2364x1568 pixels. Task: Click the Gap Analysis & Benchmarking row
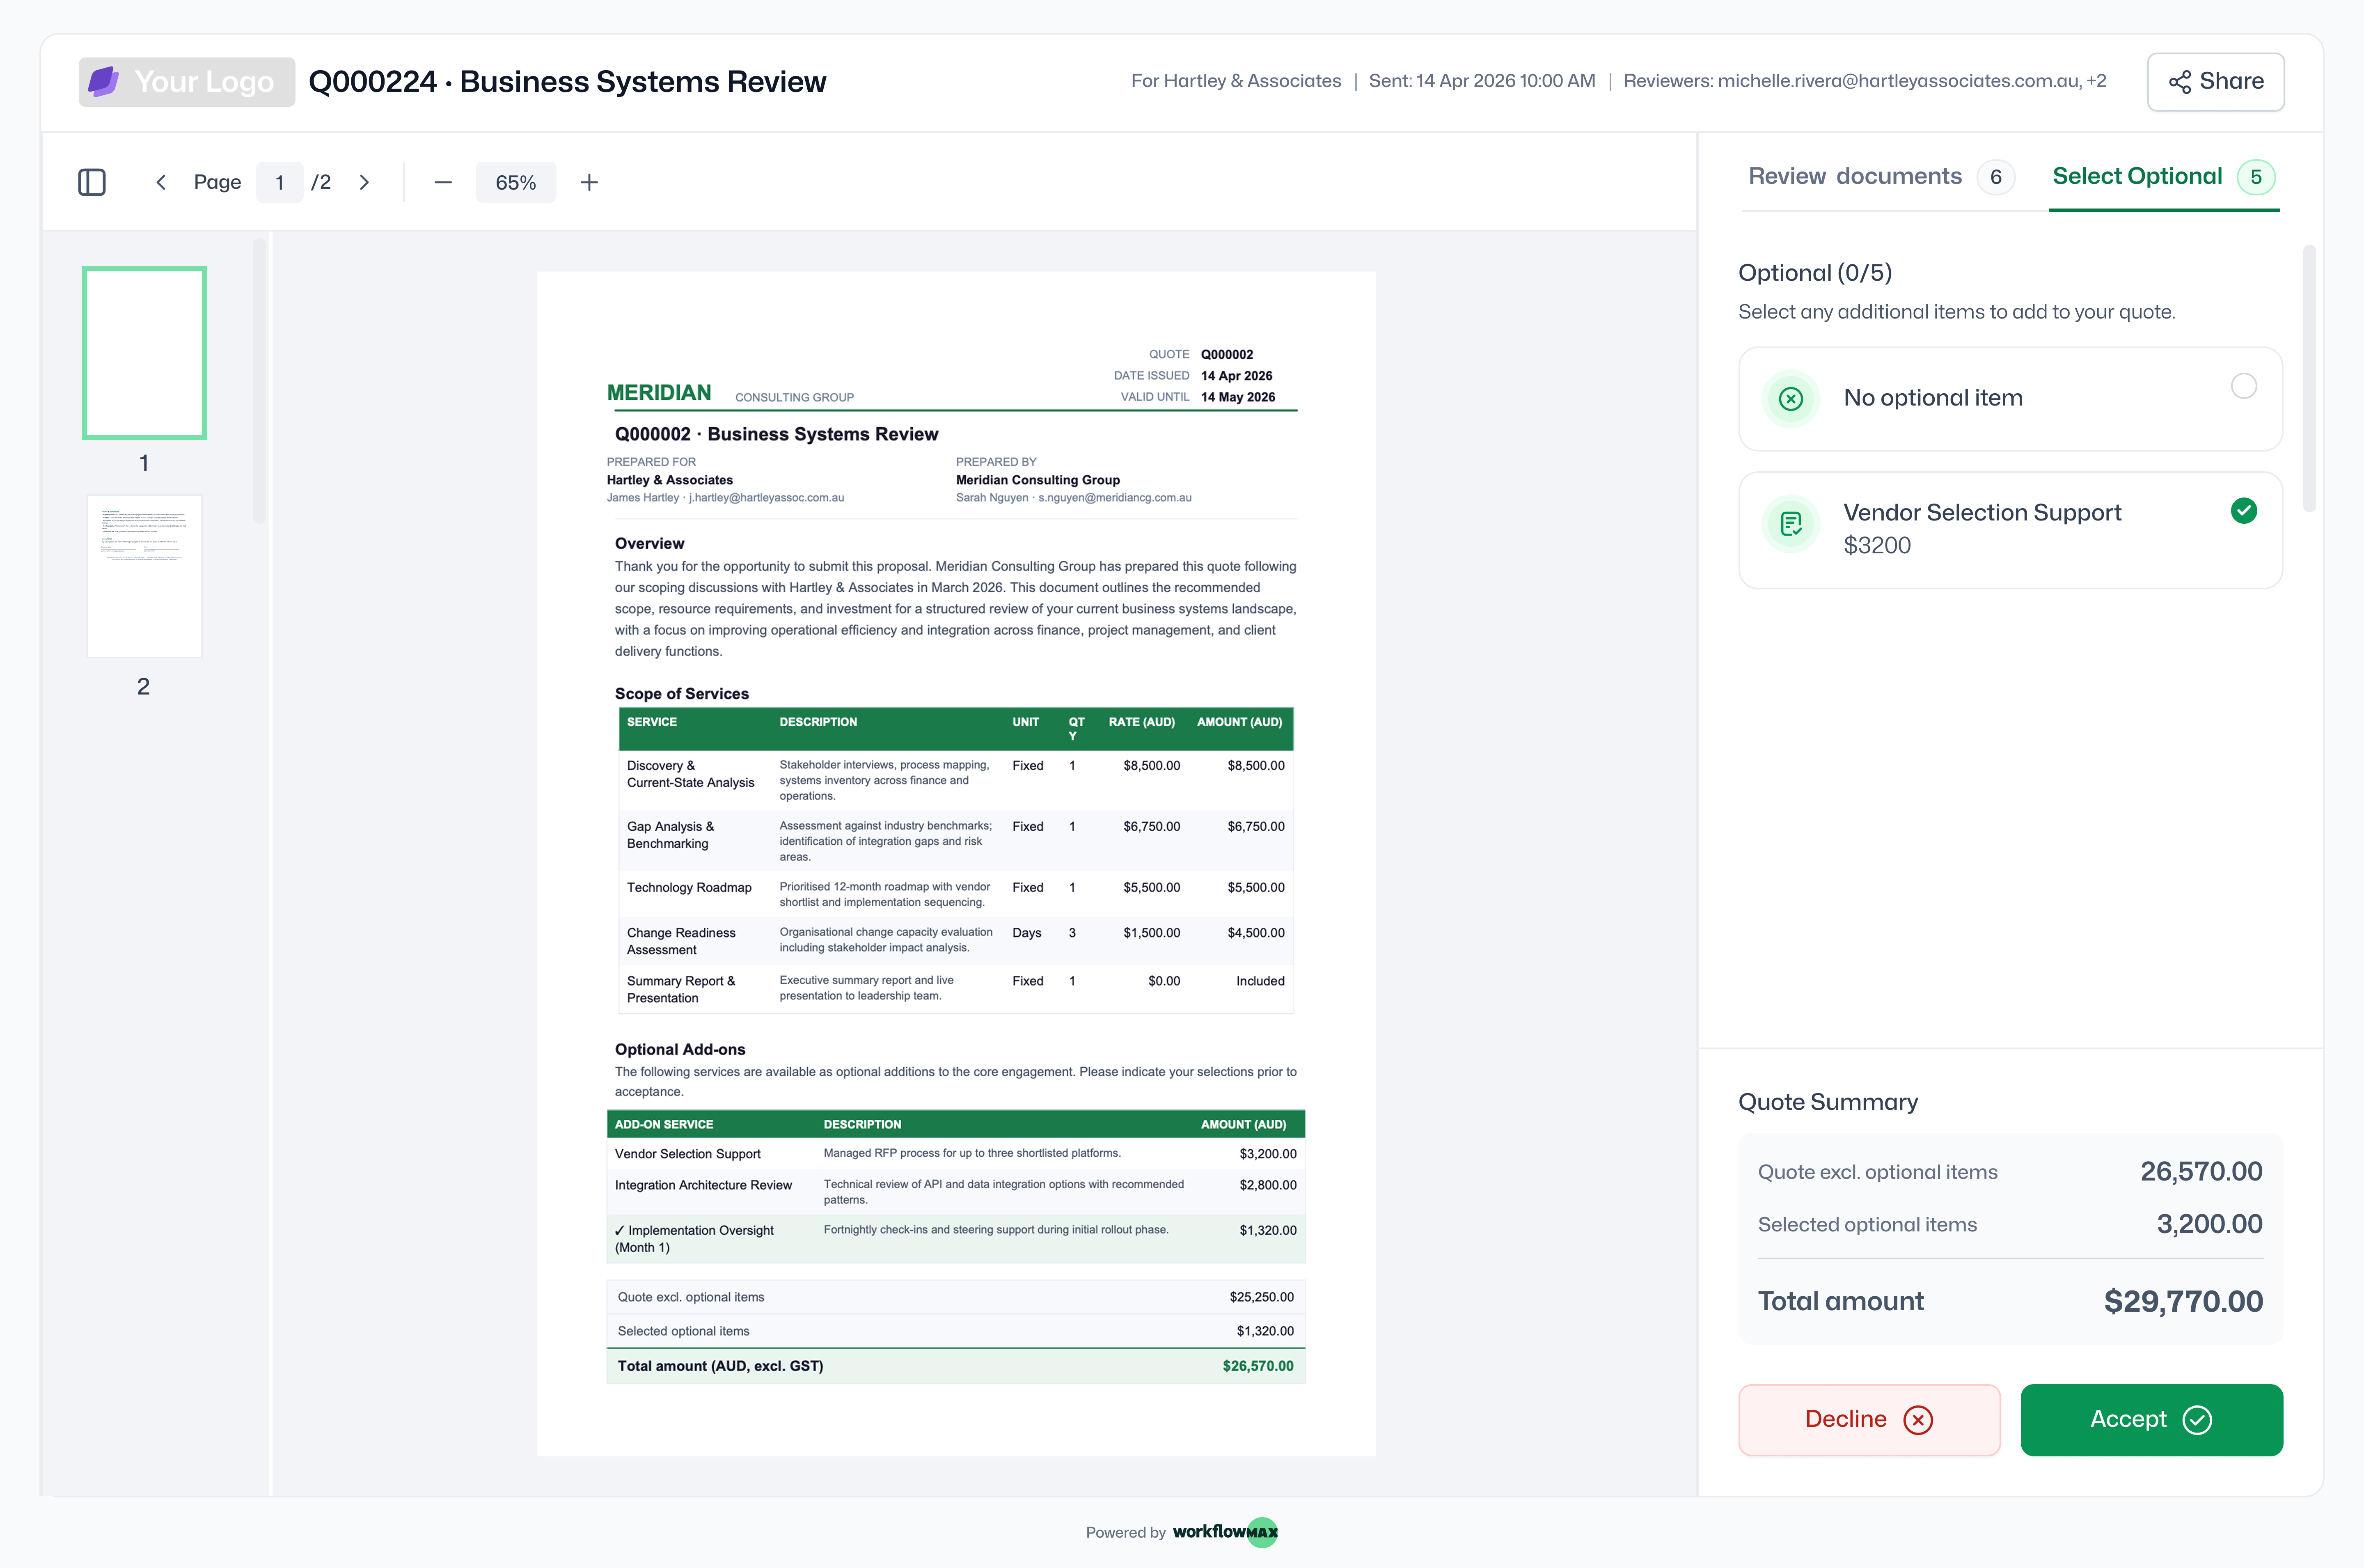click(x=955, y=841)
